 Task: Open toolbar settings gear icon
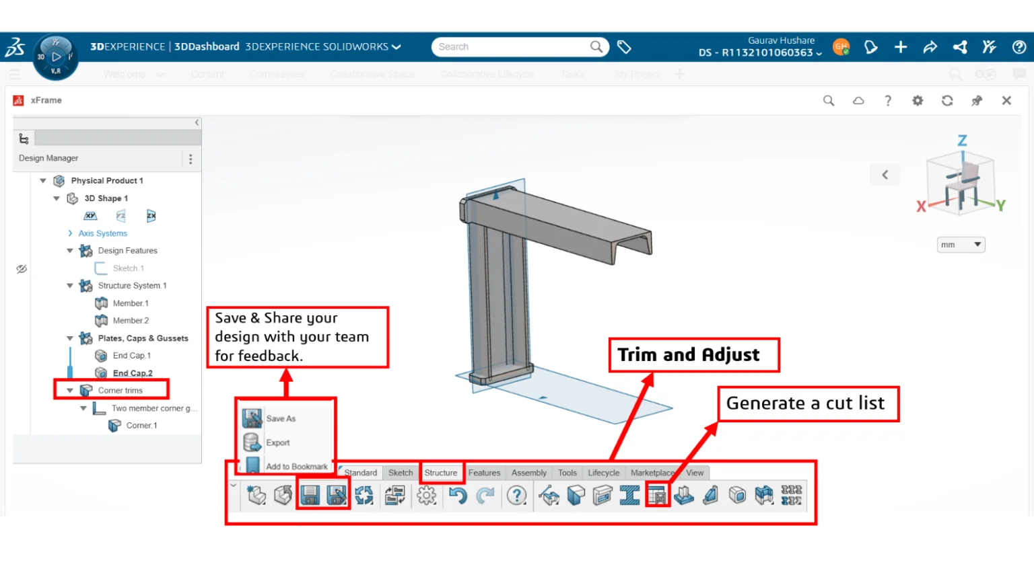point(427,496)
